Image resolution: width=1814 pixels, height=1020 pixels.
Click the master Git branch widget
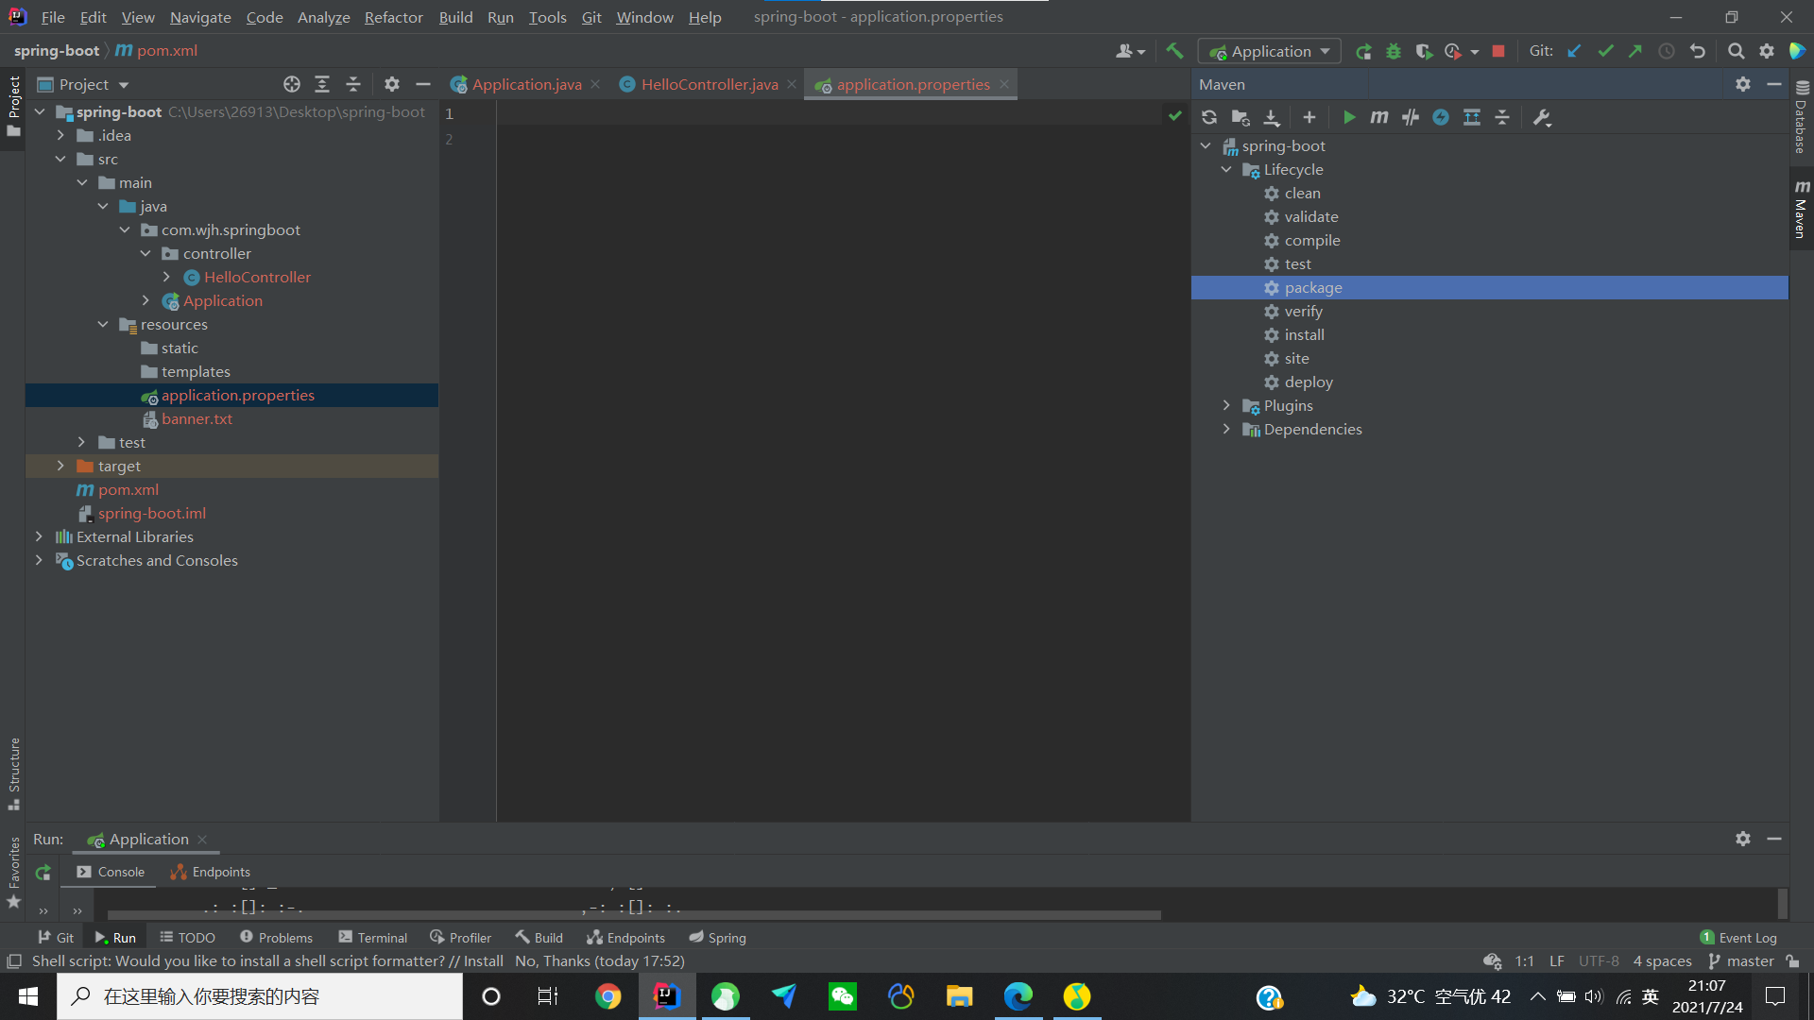[x=1740, y=961]
